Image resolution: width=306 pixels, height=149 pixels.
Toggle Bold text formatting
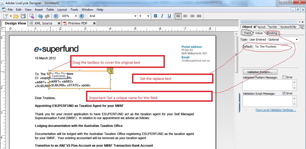click(x=155, y=16)
